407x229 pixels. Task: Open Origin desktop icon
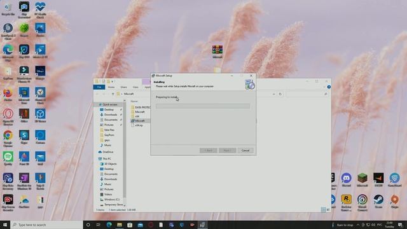394,202
